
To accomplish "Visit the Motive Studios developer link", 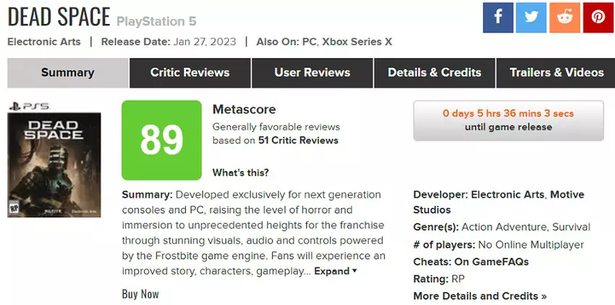I will pyautogui.click(x=432, y=211).
